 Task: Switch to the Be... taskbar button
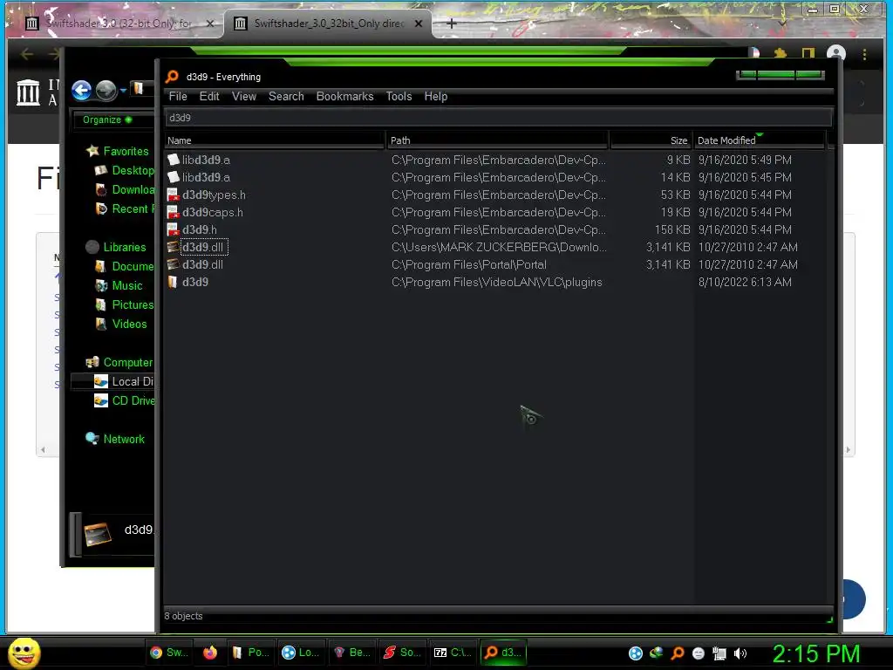click(352, 653)
